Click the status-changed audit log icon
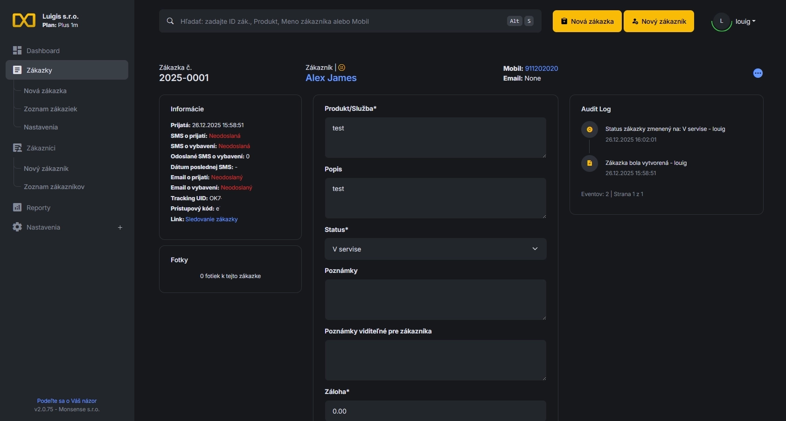This screenshot has height=421, width=786. coord(589,129)
